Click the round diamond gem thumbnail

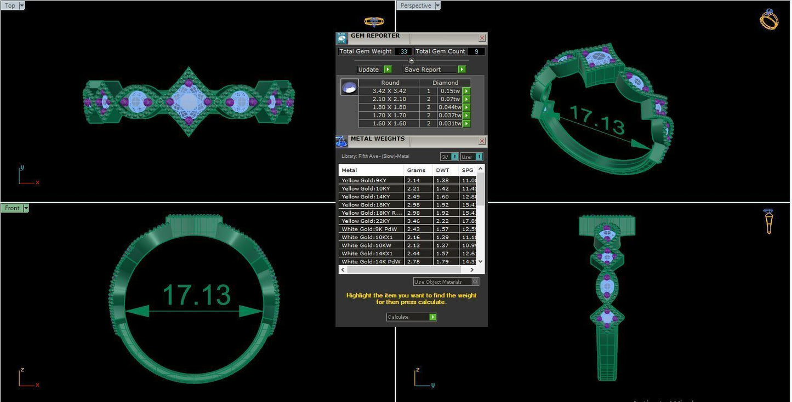pos(350,87)
